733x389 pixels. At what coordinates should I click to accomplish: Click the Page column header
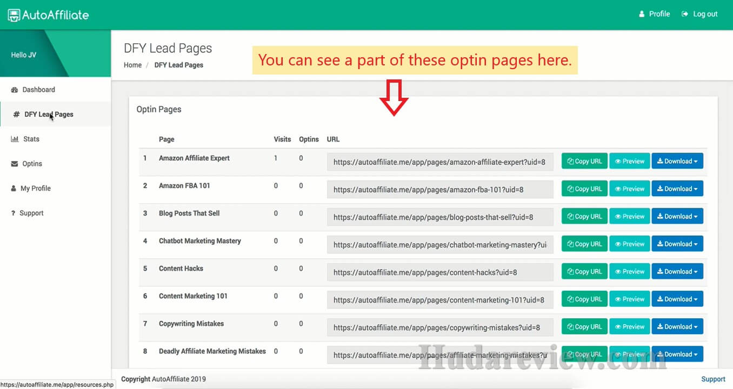[166, 139]
